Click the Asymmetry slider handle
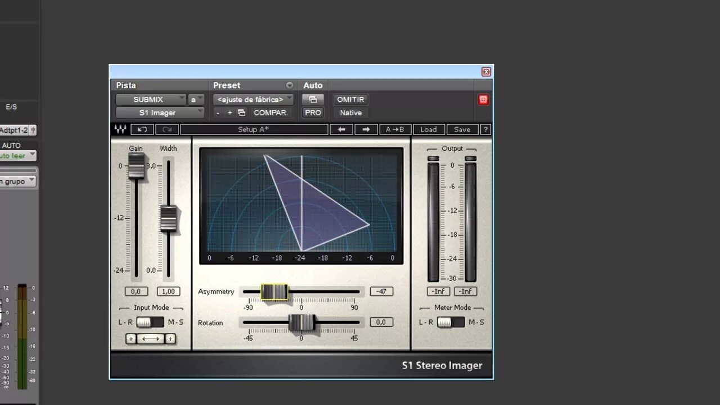 point(274,292)
